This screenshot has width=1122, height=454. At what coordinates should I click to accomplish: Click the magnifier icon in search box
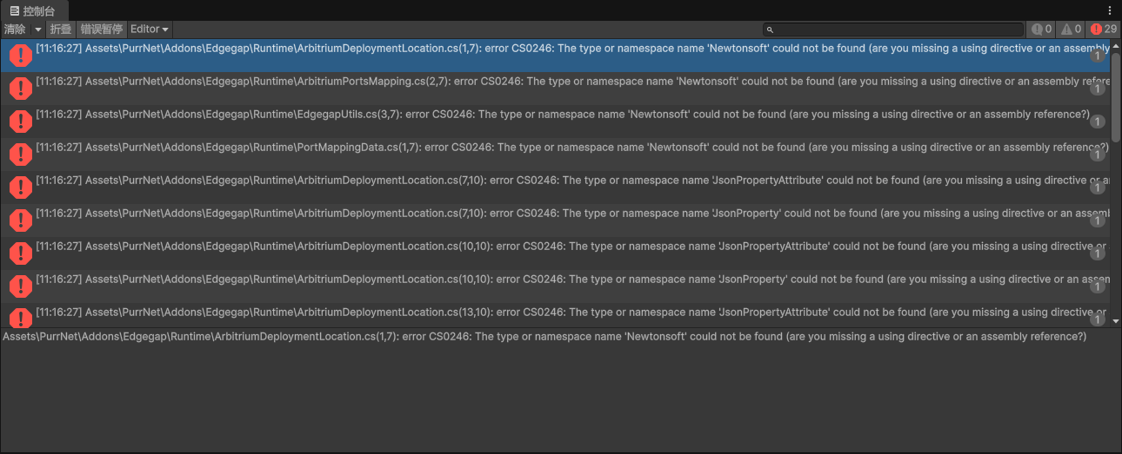click(771, 30)
